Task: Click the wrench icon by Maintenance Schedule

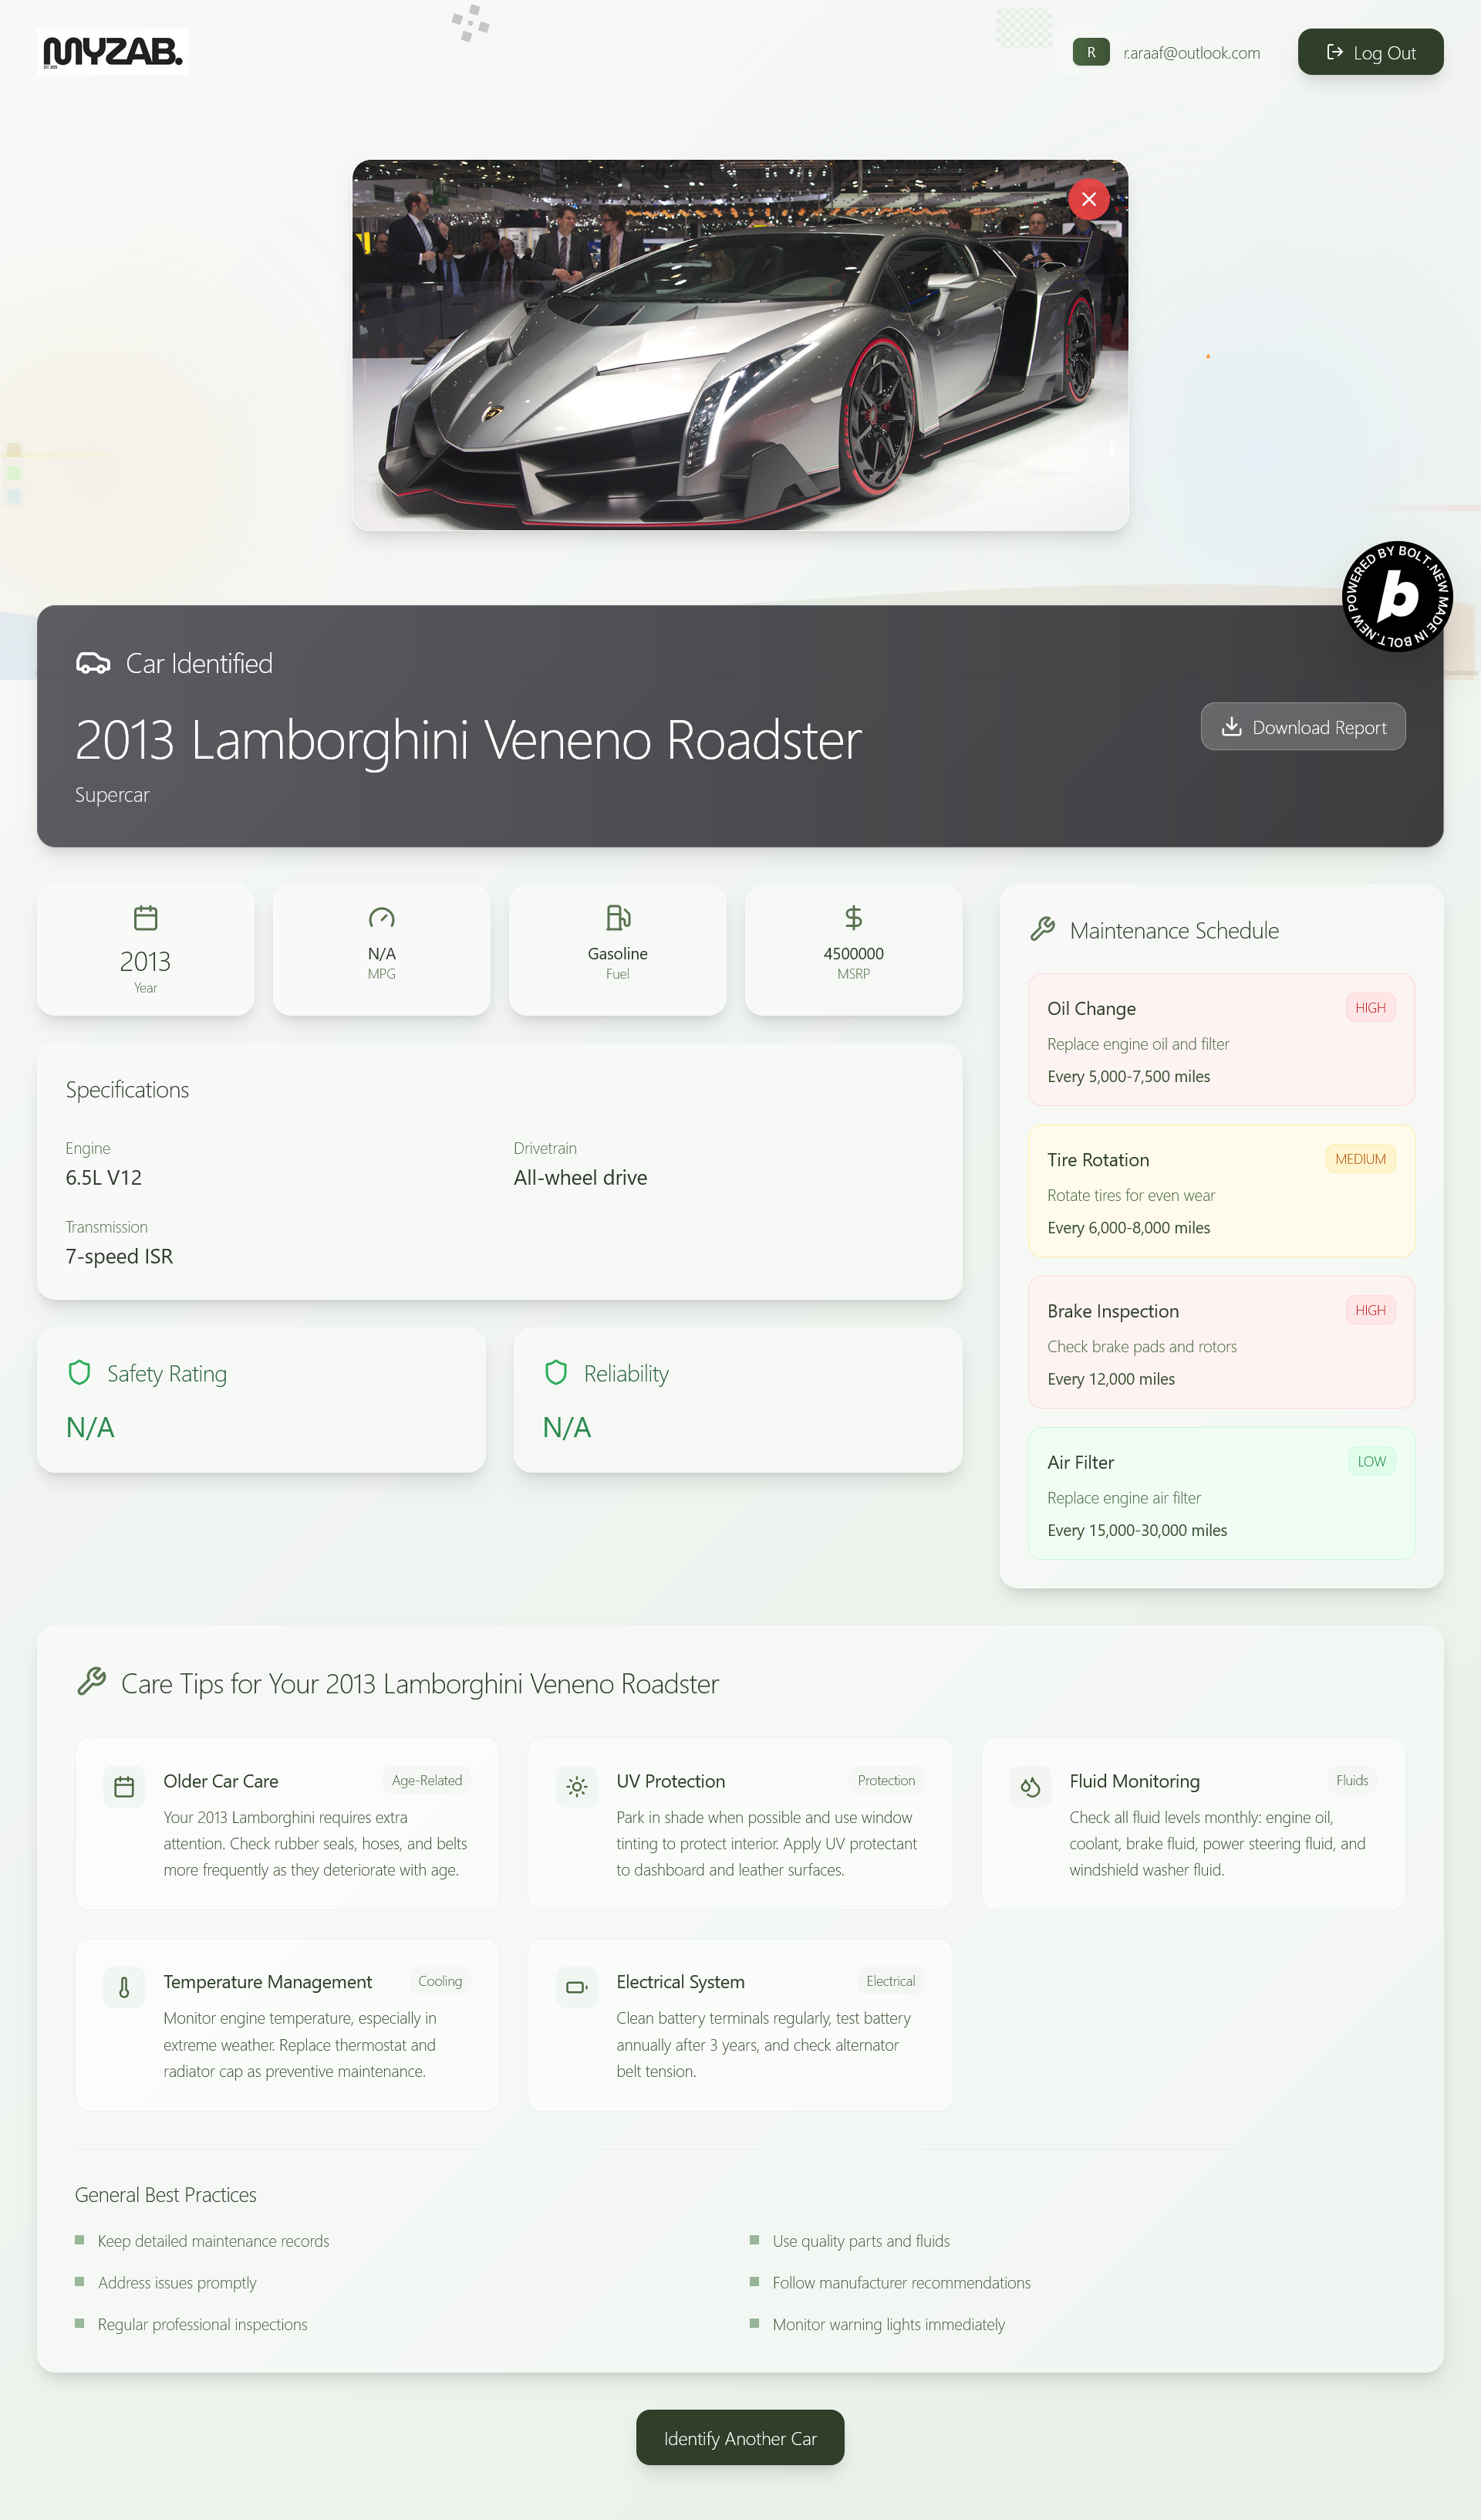Action: coord(1042,930)
